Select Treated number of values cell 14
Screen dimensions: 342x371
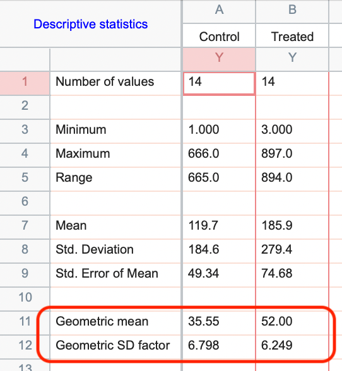coord(292,83)
